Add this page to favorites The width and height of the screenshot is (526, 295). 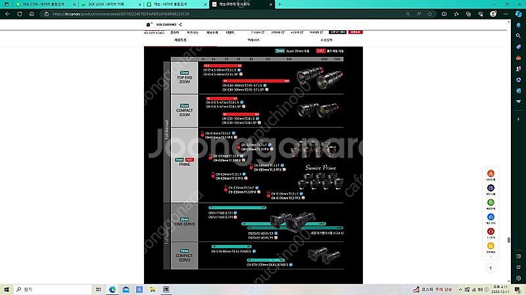(x=430, y=14)
